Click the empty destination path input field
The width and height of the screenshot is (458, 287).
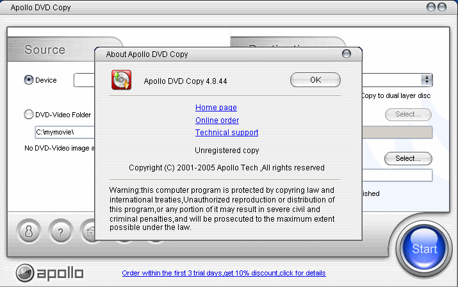pos(397,176)
